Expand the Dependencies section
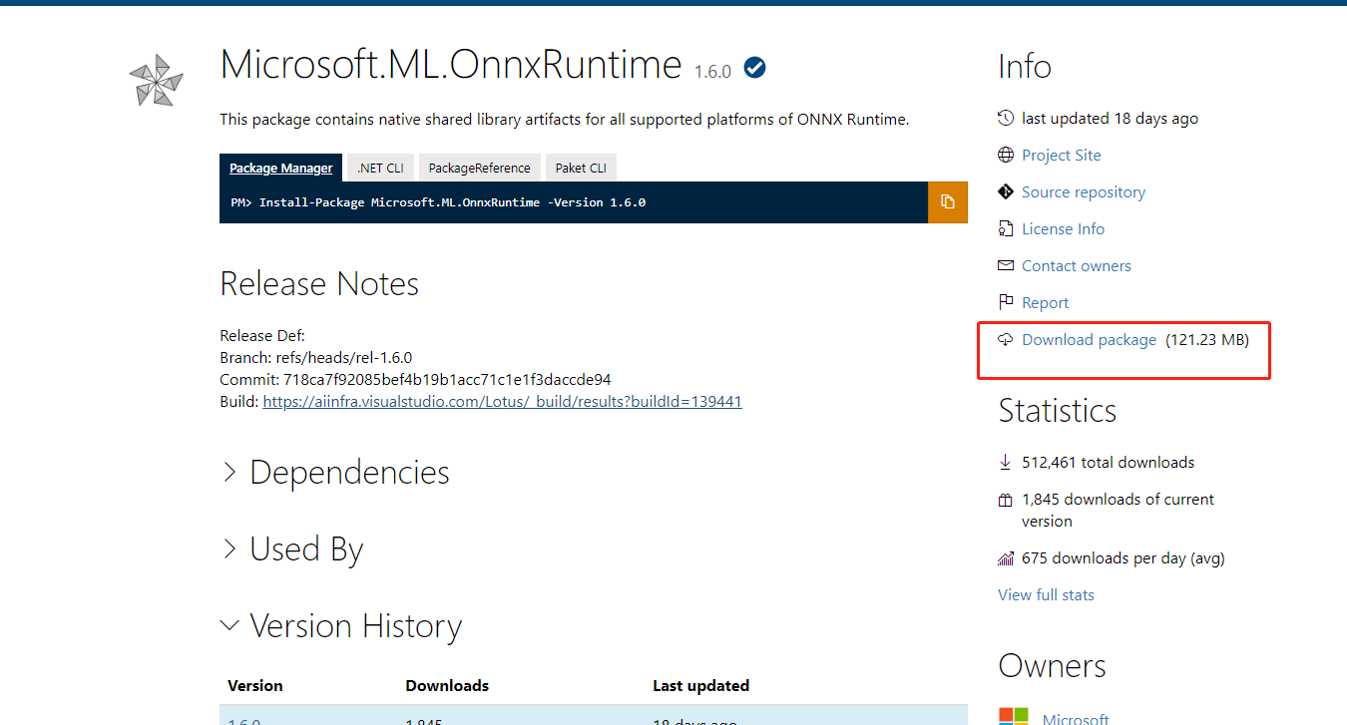This screenshot has height=725, width=1347. (x=335, y=473)
